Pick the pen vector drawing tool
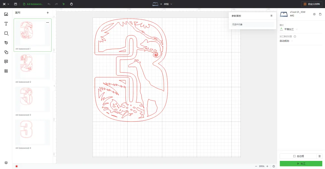 pos(6,43)
